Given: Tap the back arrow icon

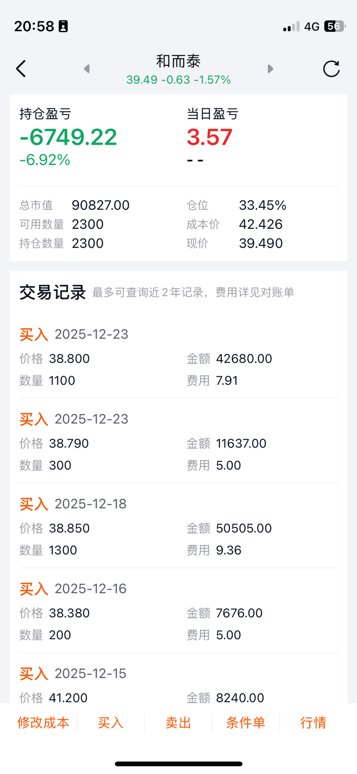Looking at the screenshot, I should click(21, 69).
